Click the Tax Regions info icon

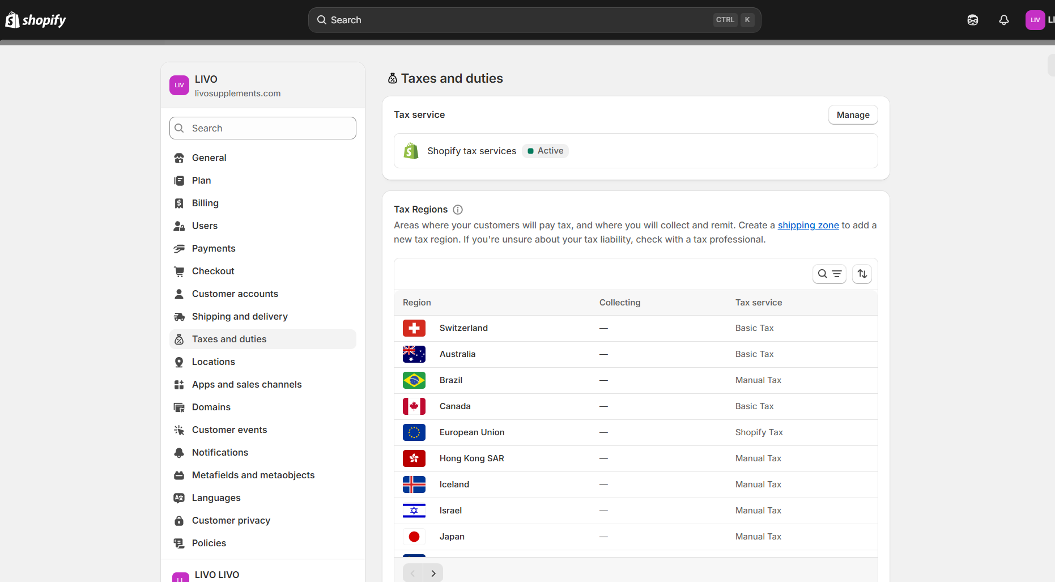[x=458, y=210]
